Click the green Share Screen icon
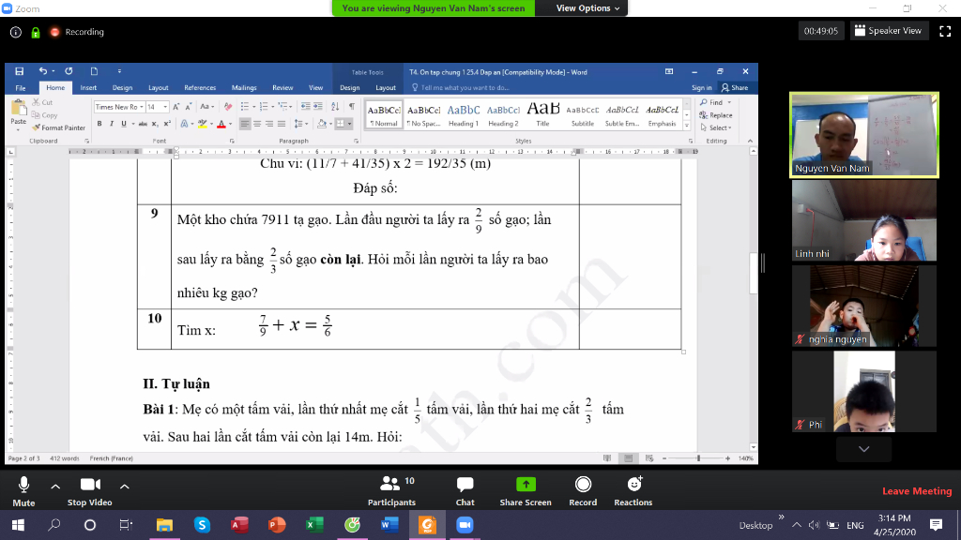Viewport: 961px width, 540px height. click(x=526, y=485)
